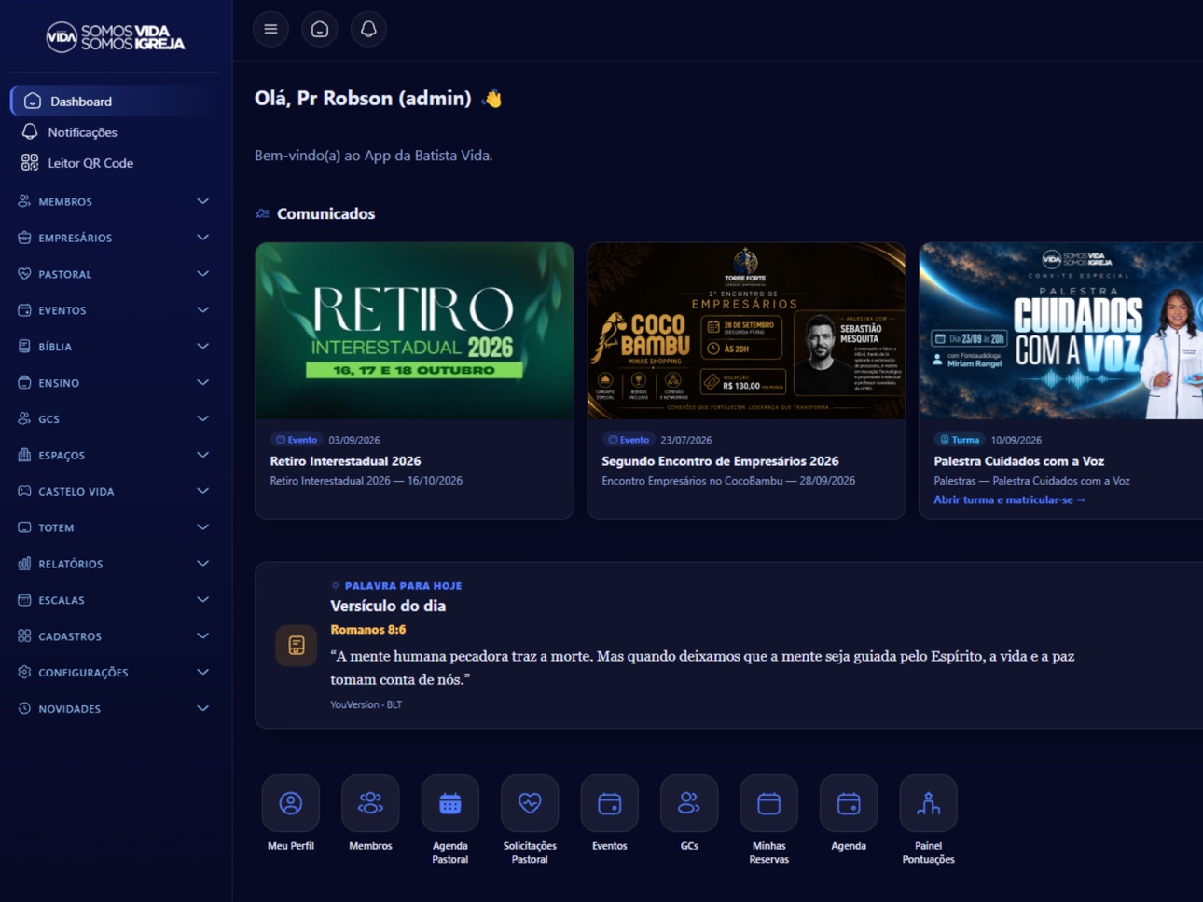Expand the Espaços sidebar section
1203x902 pixels.
[x=114, y=456]
